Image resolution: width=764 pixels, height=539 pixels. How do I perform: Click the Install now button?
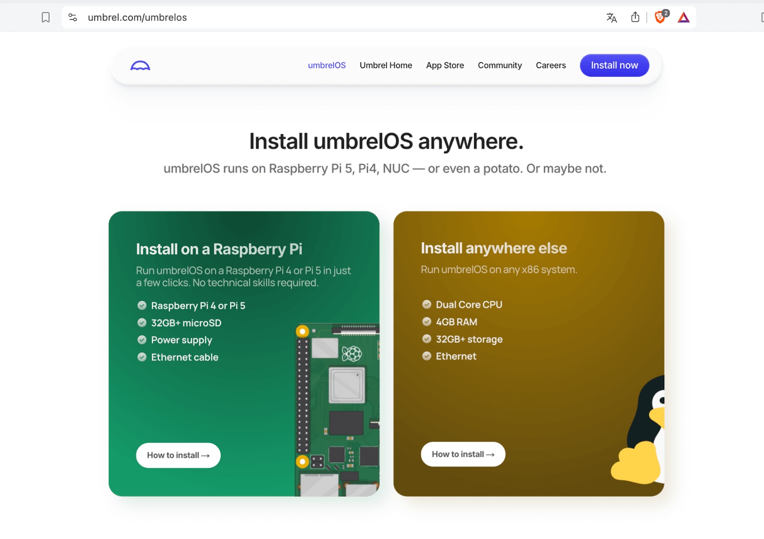(x=615, y=65)
